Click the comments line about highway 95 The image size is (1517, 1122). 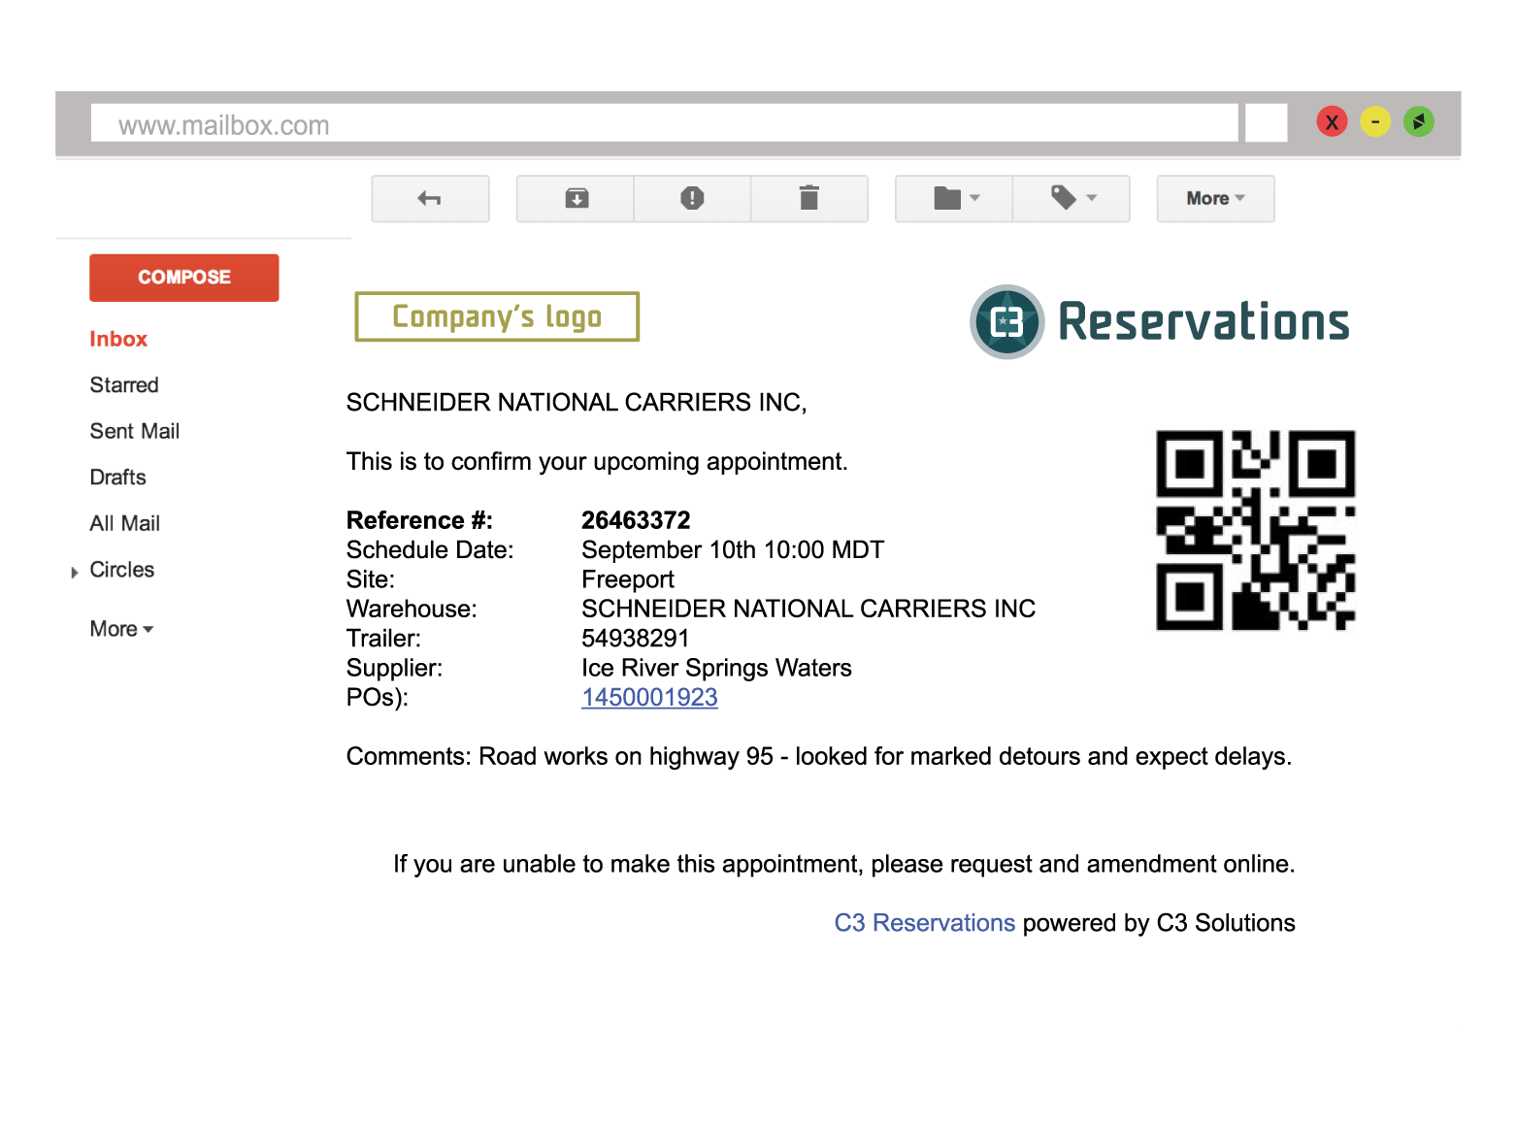click(819, 756)
